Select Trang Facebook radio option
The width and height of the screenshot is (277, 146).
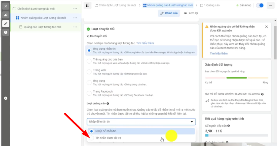(x=89, y=93)
